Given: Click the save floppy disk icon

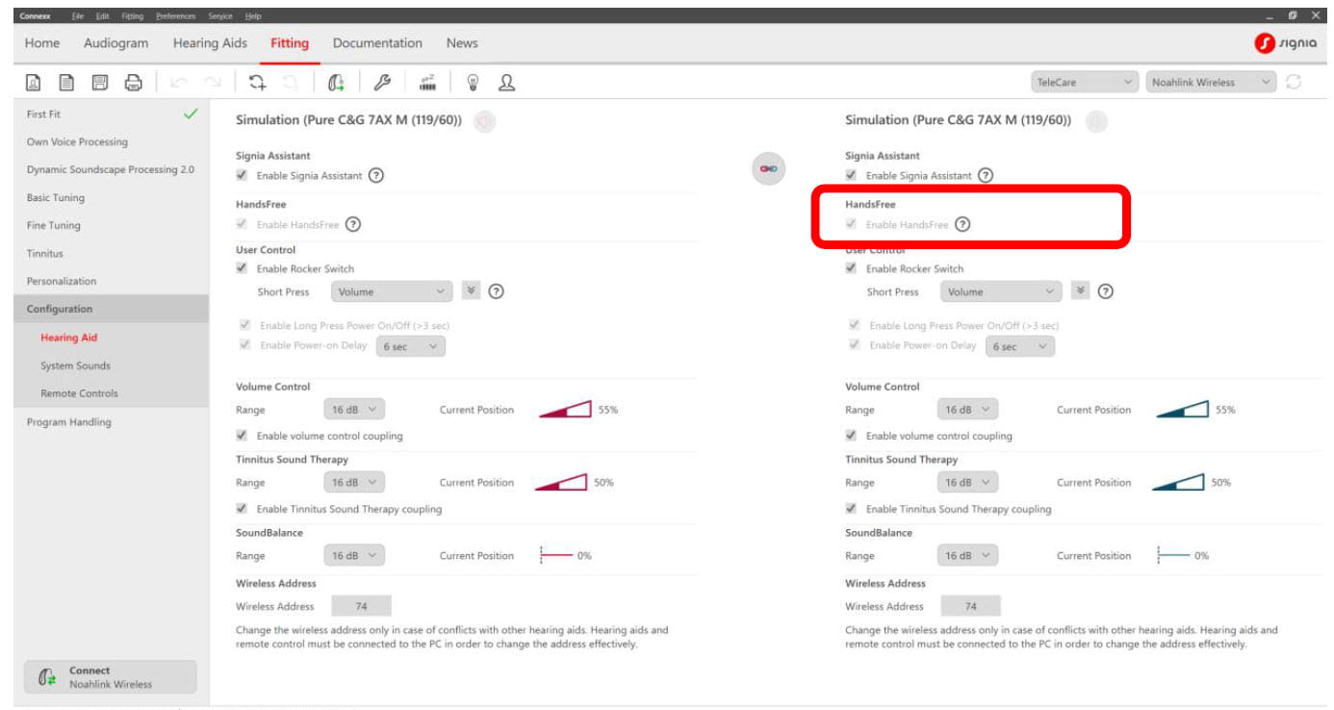Looking at the screenshot, I should pyautogui.click(x=100, y=83).
